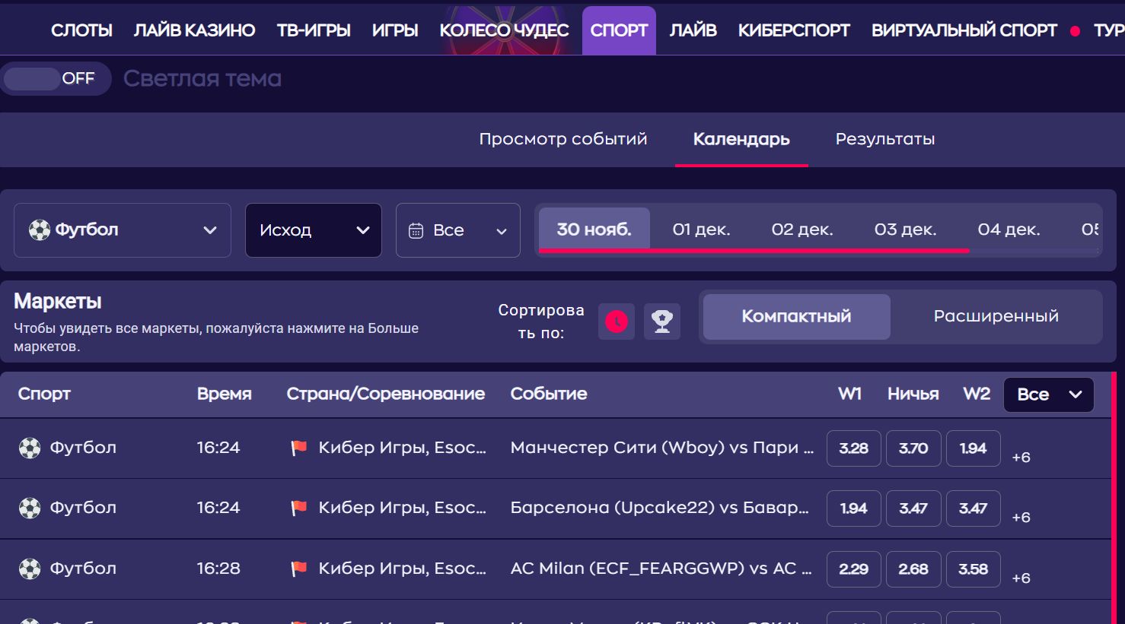
Task: Sort markets by time clock icon
Action: pyautogui.click(x=617, y=322)
